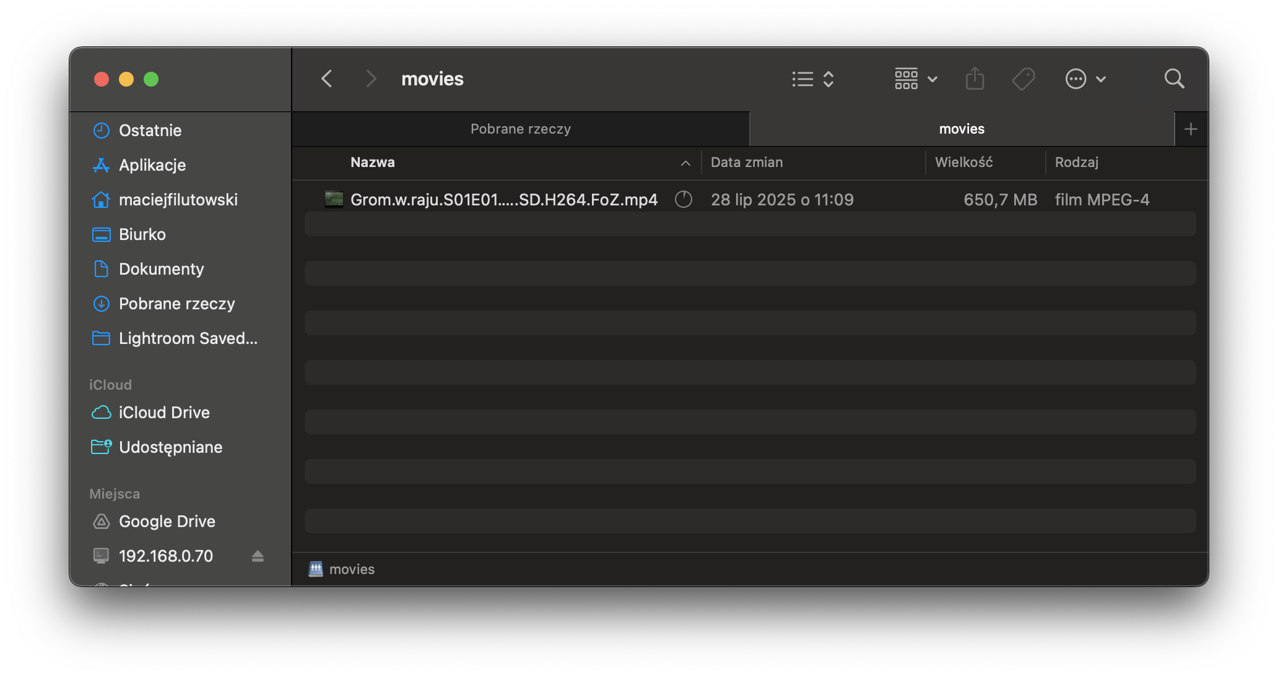Open the Group items dropdown
Viewport: 1278px width, 678px height.
coord(916,79)
